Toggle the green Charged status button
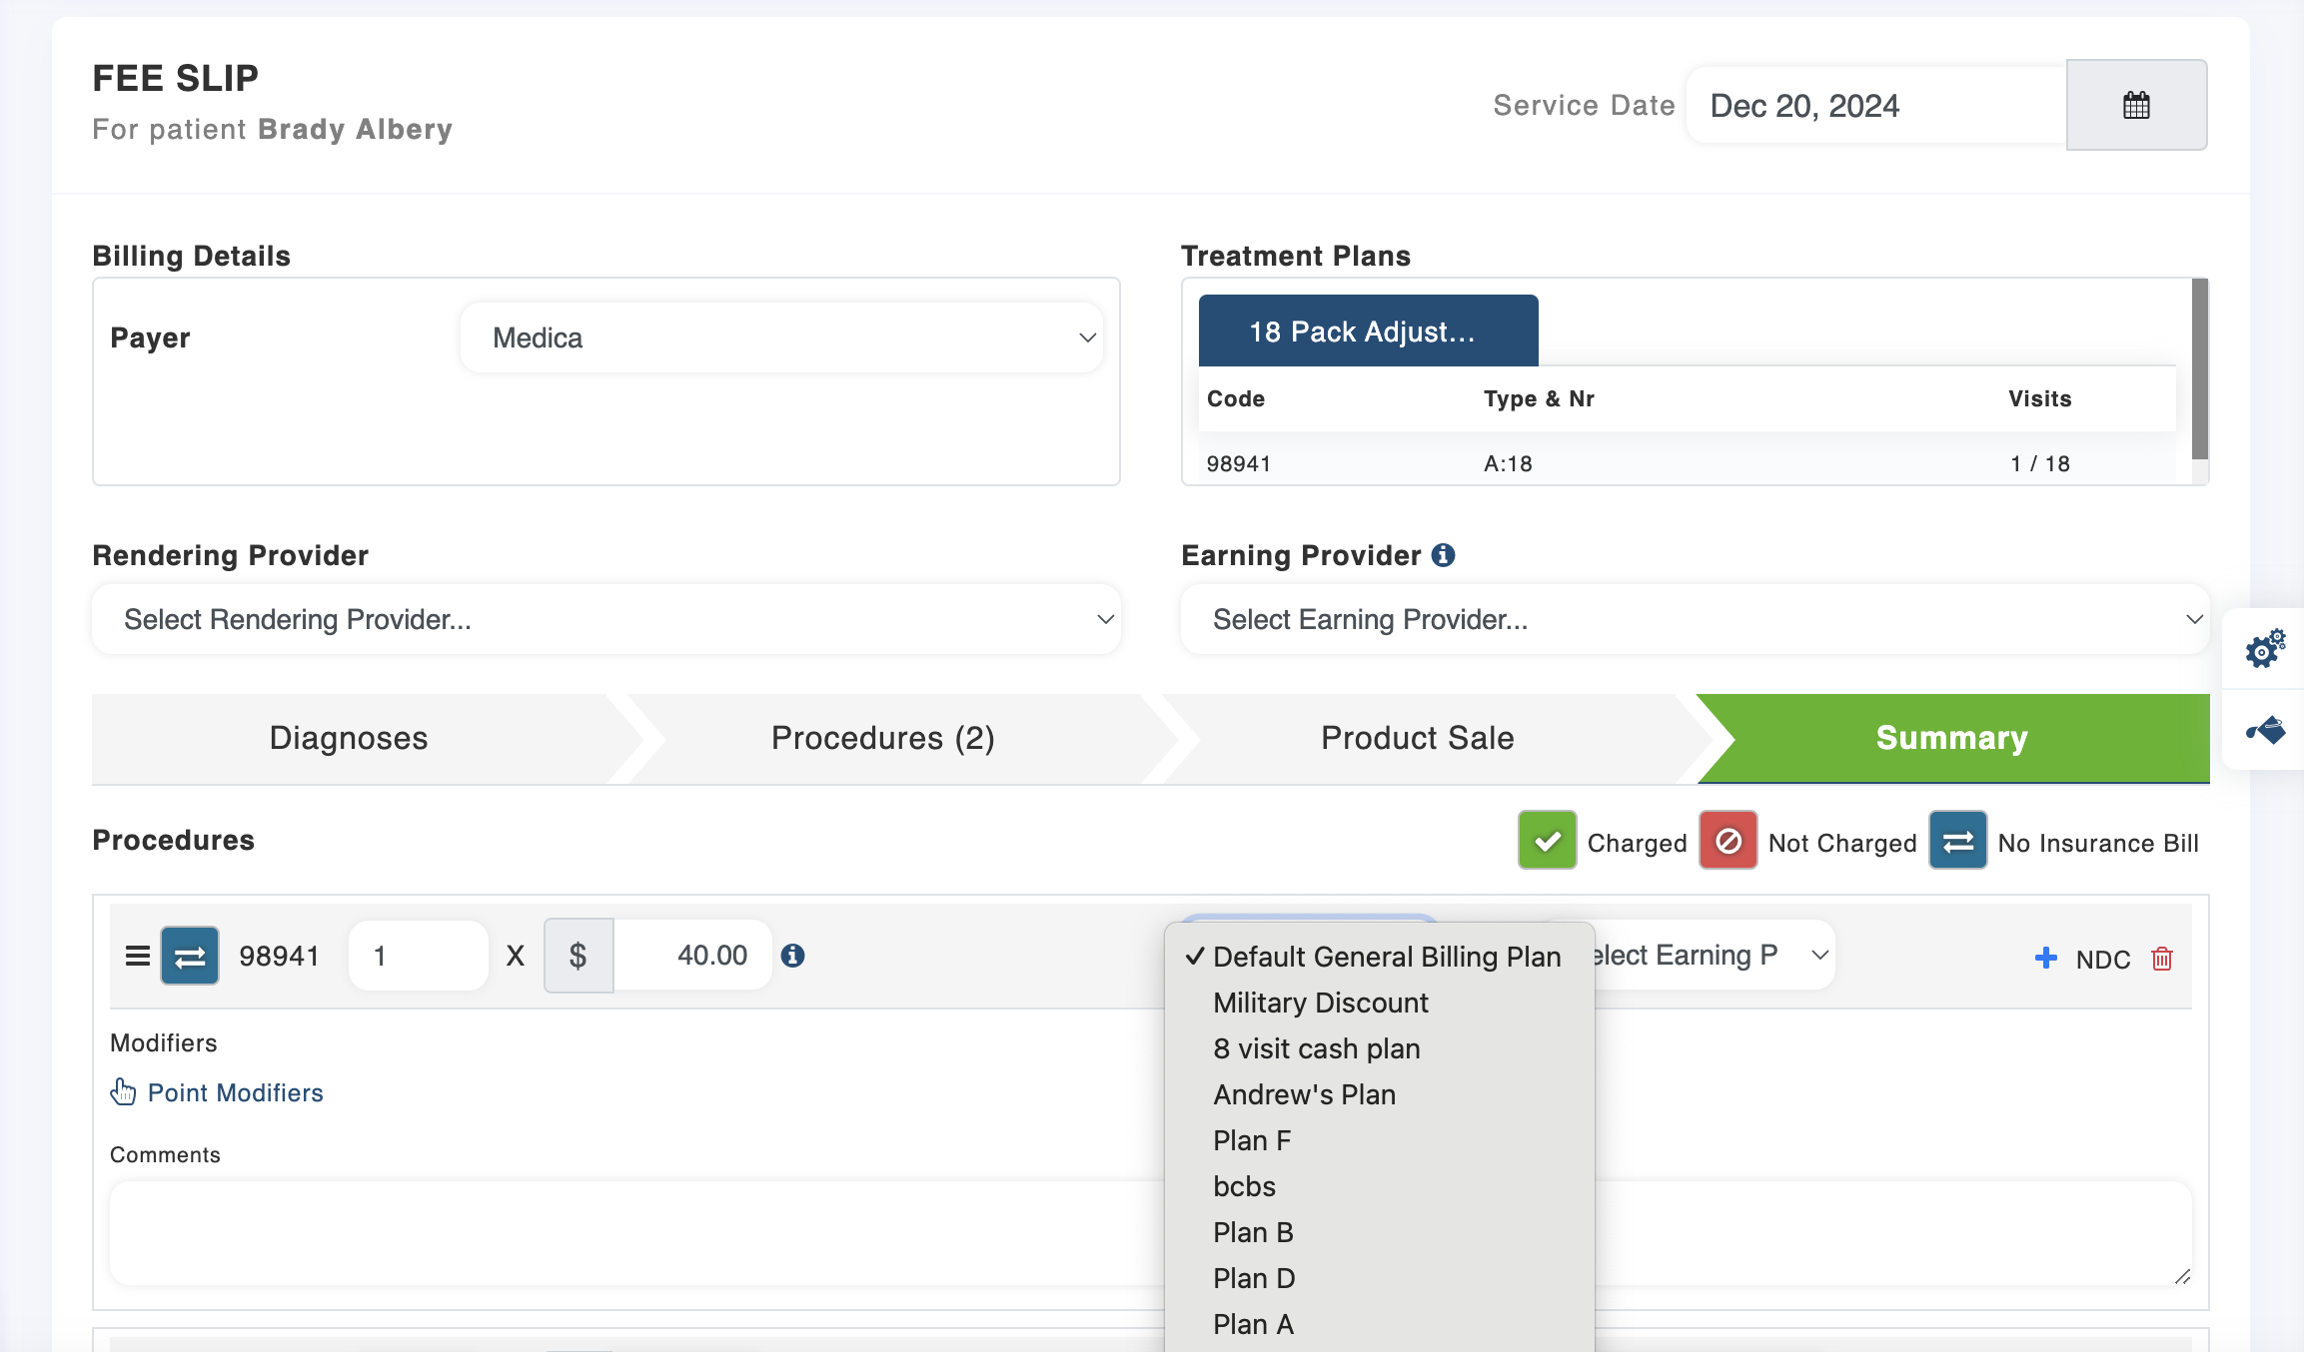2304x1352 pixels. 1547,841
